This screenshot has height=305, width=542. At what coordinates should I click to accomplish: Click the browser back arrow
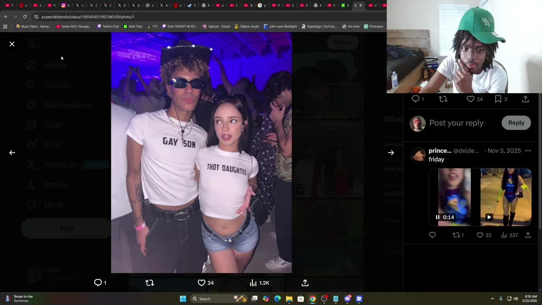pos(6,17)
